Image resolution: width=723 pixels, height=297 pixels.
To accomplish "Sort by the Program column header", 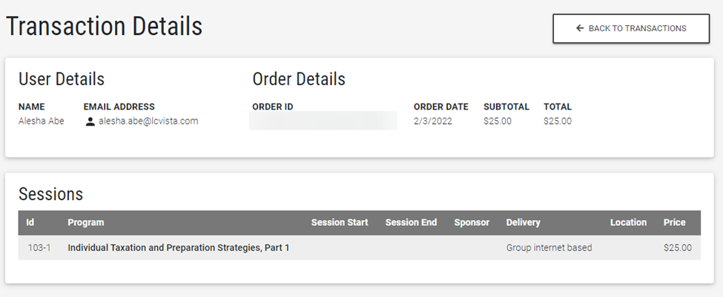I will (x=86, y=222).
